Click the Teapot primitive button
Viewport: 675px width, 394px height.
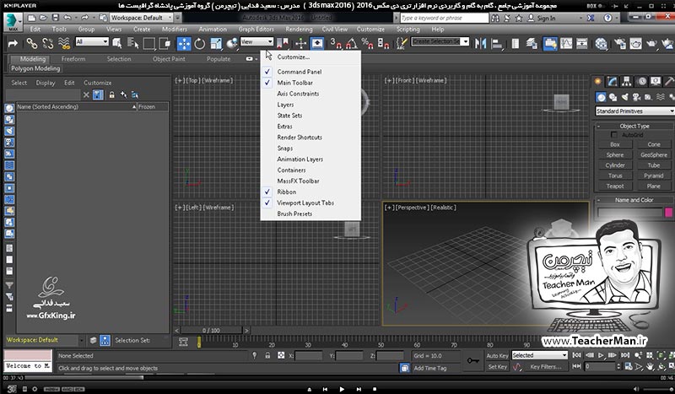click(615, 186)
